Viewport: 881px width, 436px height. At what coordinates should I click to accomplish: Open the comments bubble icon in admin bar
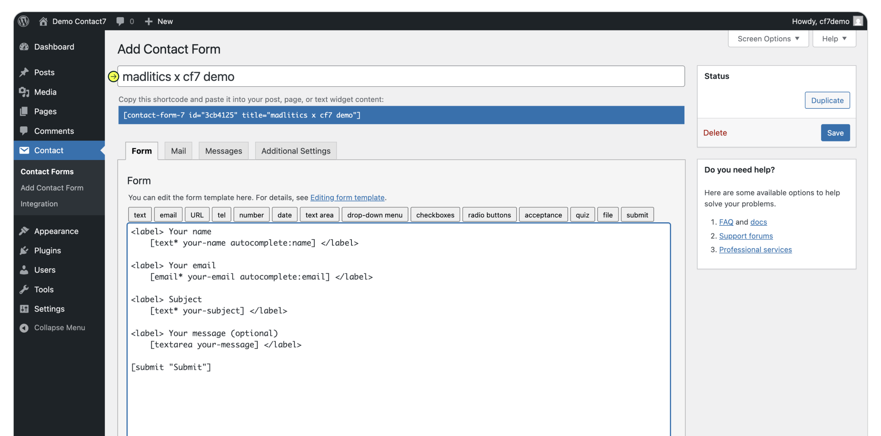pyautogui.click(x=120, y=21)
